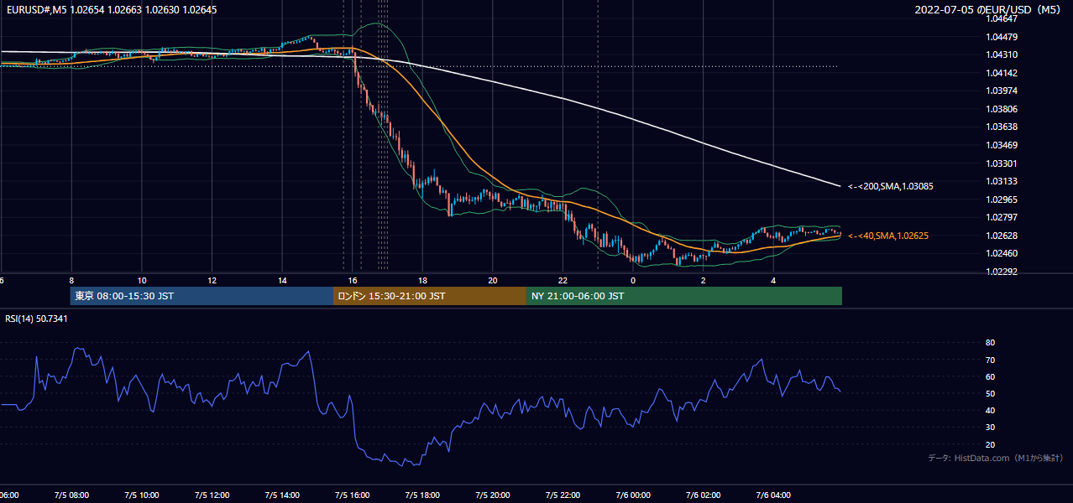The image size is (1073, 503).
Task: Click the 7/6 00:00 bottom time label
Action: (633, 495)
